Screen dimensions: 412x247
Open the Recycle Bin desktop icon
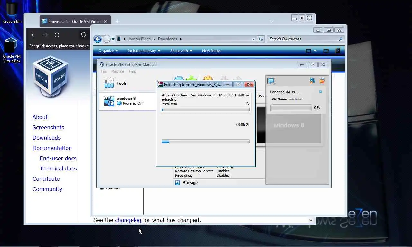click(12, 13)
